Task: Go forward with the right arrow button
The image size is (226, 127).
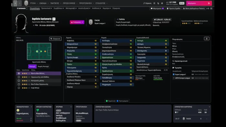Action: click(20, 3)
